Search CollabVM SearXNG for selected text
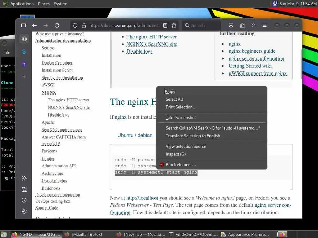This screenshot has width=318, height=238. pyautogui.click(x=212, y=128)
